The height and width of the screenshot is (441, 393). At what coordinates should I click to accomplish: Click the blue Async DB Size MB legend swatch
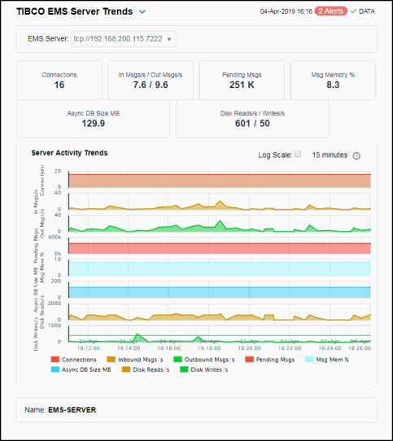55,369
